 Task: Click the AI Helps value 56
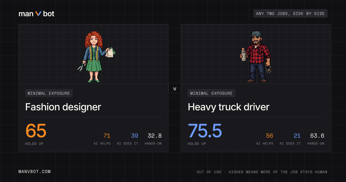point(270,136)
